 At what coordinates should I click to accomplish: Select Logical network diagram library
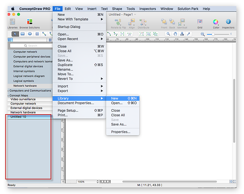pos(29,76)
